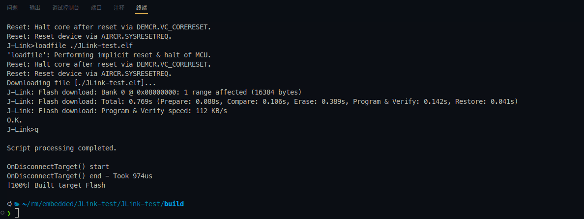Click the command decoration circle beside prompt
Viewport: 584px width, 219px height.
[x=3, y=213]
